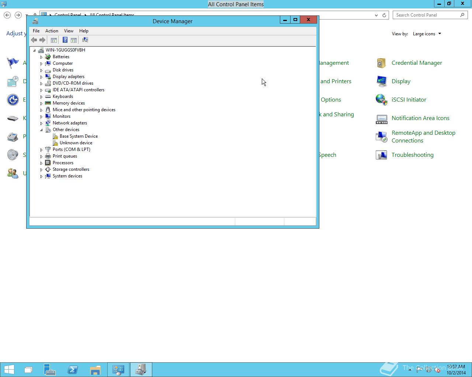This screenshot has width=472, height=377.
Task: Click the RemoteApp and Desktop Connections icon
Action: coord(381,137)
